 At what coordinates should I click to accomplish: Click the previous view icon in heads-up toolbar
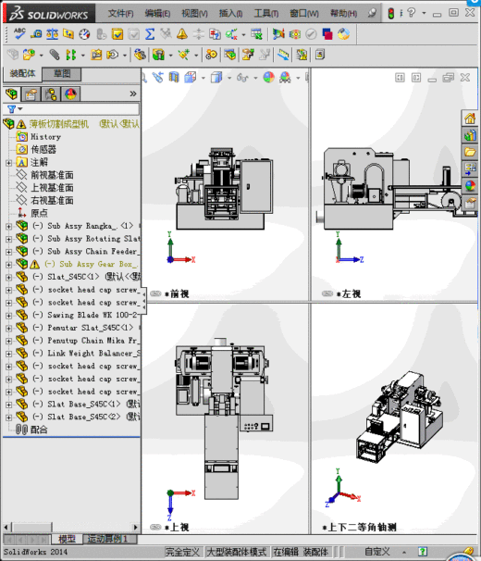click(157, 77)
